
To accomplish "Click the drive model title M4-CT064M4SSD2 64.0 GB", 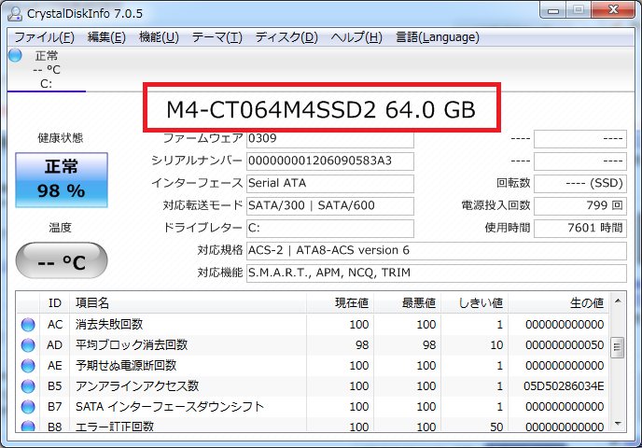I will (321, 110).
